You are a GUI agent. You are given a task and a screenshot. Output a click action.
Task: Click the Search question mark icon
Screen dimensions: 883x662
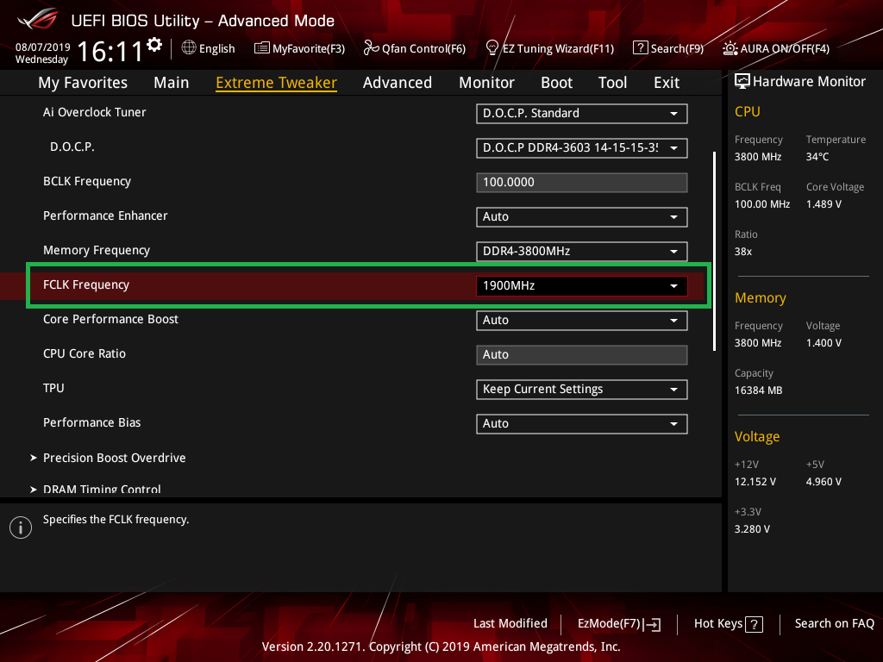[641, 48]
